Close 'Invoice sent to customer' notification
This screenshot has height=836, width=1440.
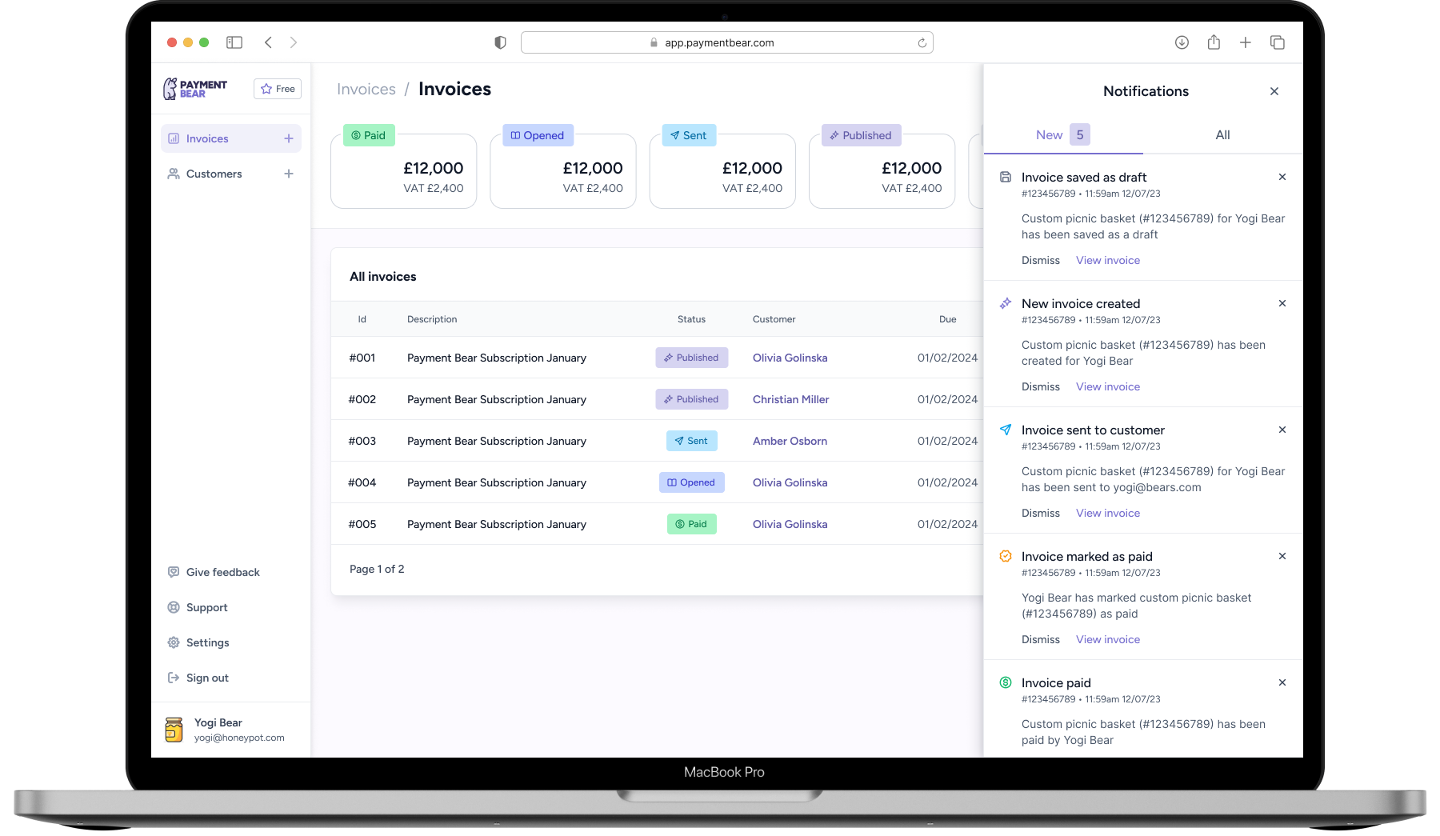[1282, 430]
